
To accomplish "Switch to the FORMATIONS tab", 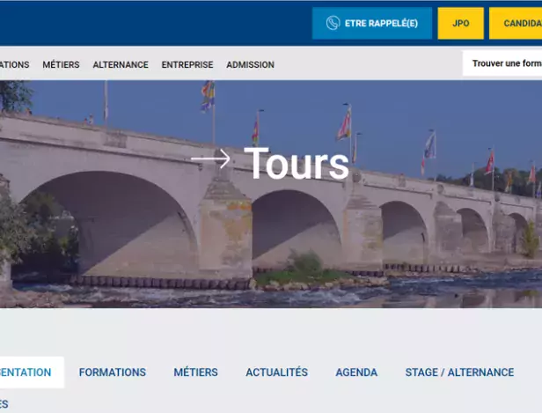I will [113, 372].
